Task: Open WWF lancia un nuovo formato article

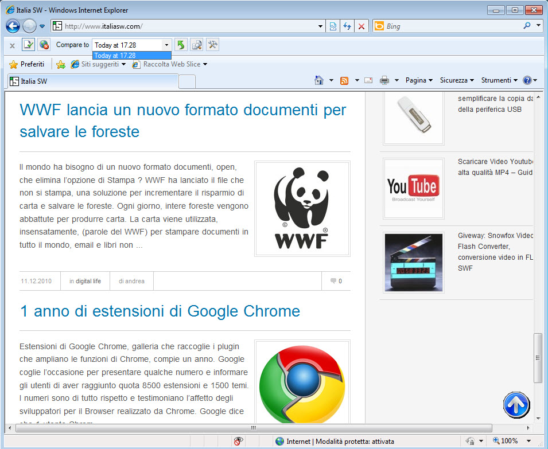Action: (183, 121)
